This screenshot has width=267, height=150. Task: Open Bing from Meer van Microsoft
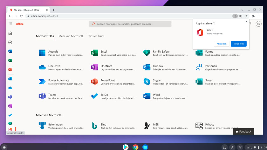click(113, 126)
